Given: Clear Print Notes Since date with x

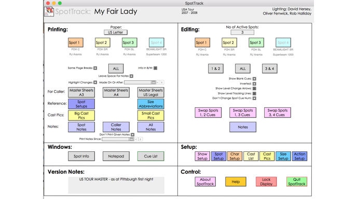Looking at the screenshot, I should point(140,139).
